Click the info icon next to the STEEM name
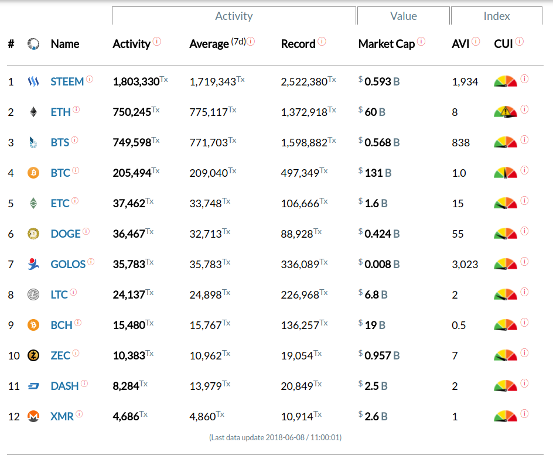 coord(90,79)
